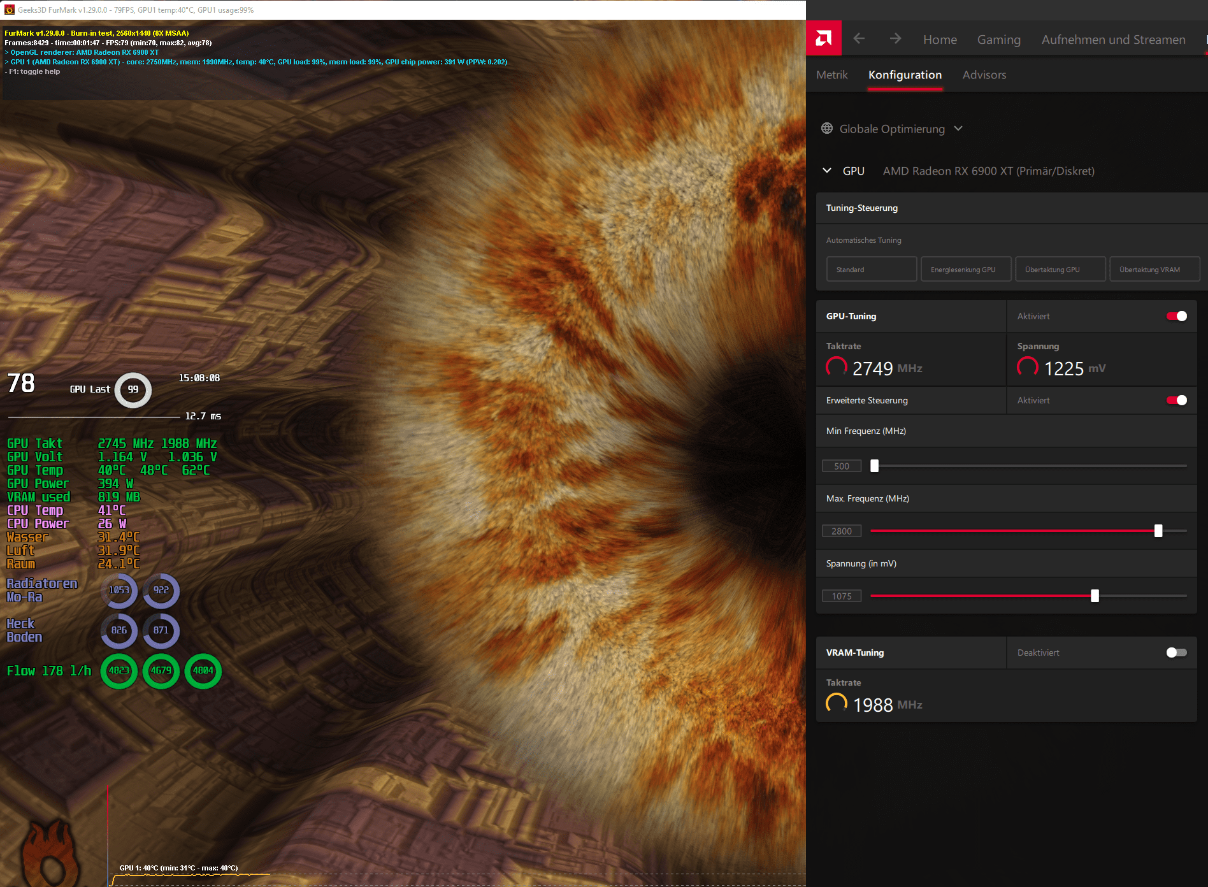This screenshot has height=887, width=1208.
Task: Click Übertaktung VRAM button
Action: point(1154,269)
